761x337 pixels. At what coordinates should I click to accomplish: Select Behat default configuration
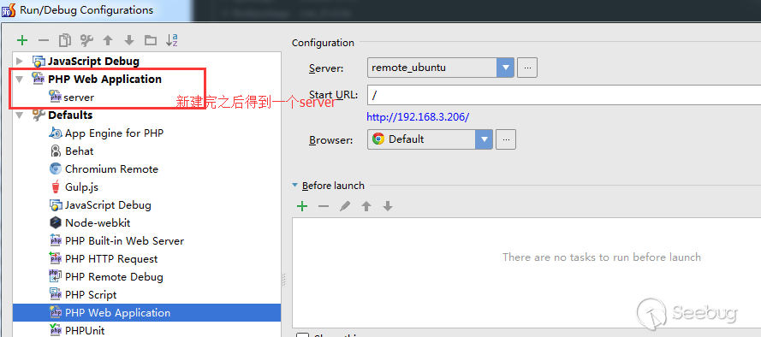click(x=71, y=151)
